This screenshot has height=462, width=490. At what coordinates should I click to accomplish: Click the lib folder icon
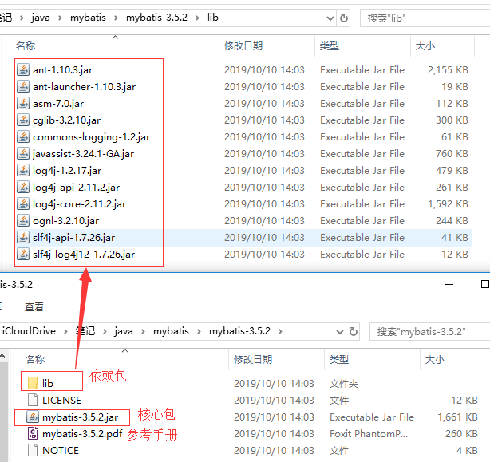click(33, 383)
